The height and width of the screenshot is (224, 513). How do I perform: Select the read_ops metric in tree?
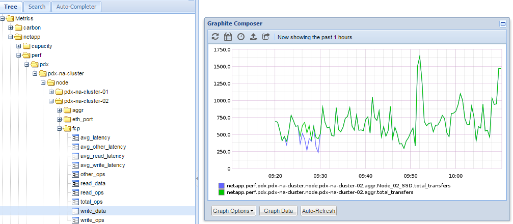(x=92, y=192)
